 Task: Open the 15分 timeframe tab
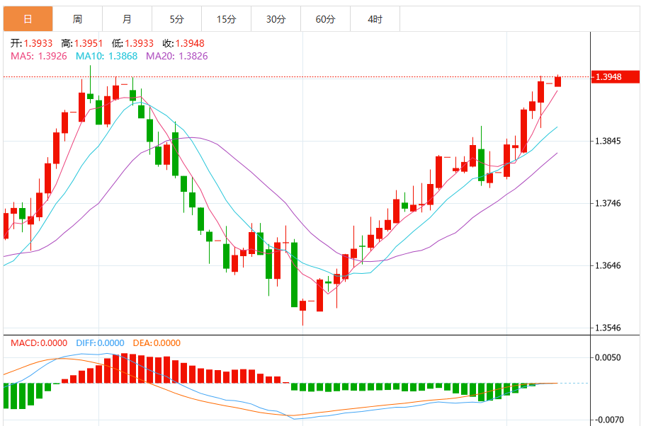coord(226,19)
